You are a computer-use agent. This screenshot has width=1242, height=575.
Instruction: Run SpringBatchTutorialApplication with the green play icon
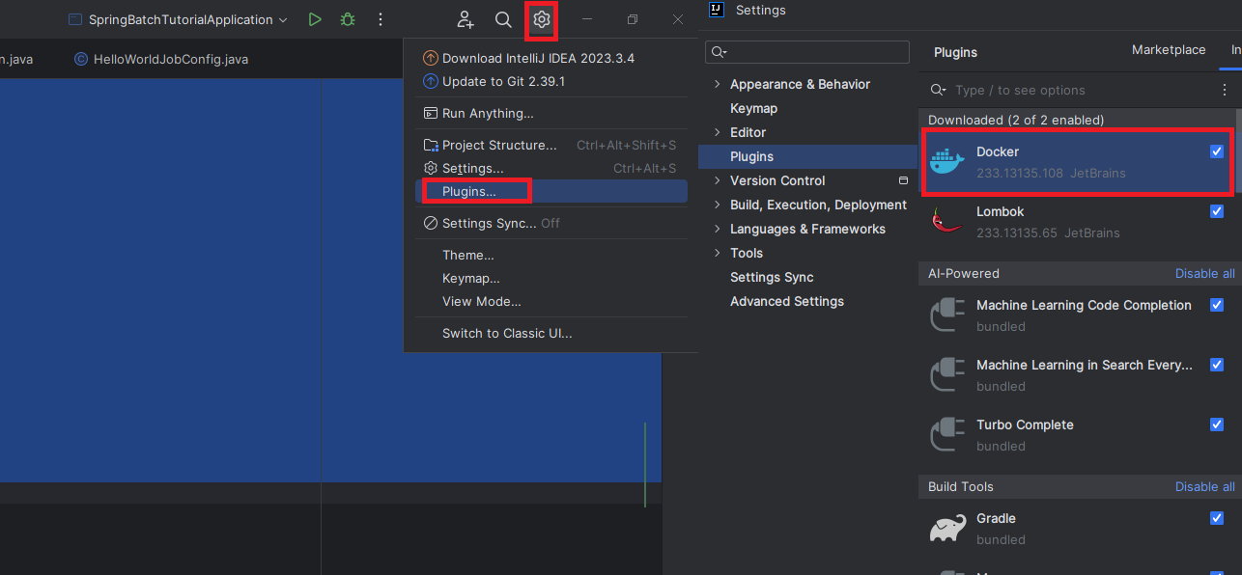click(314, 19)
